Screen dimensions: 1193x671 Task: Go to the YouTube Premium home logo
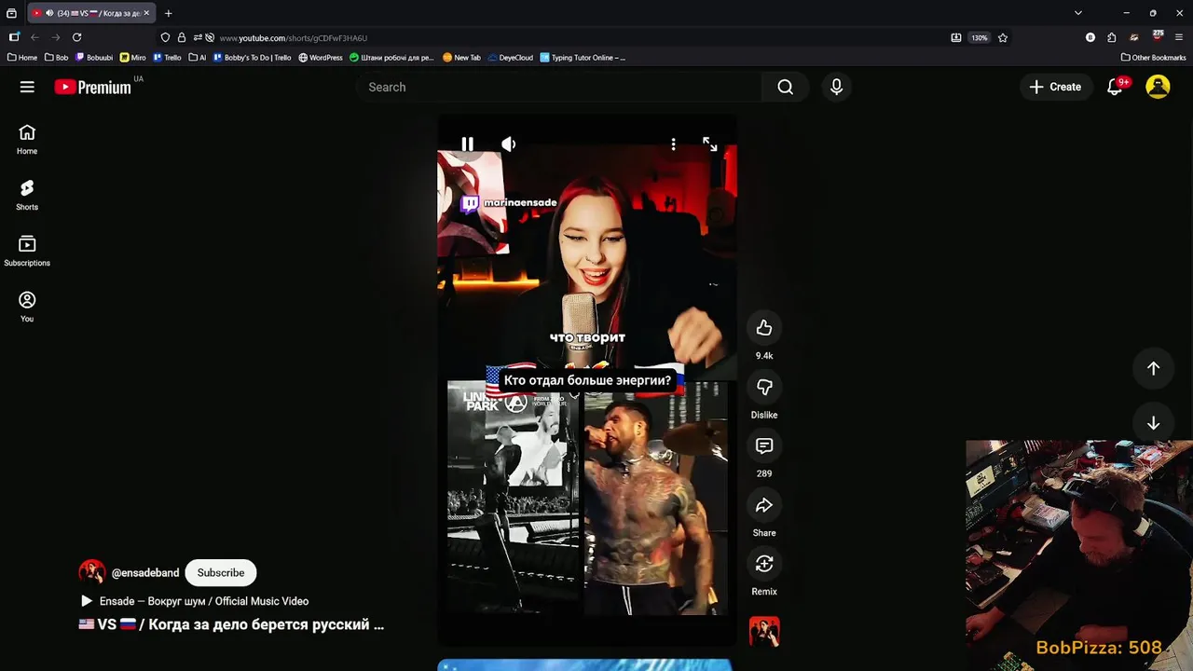[x=92, y=87]
